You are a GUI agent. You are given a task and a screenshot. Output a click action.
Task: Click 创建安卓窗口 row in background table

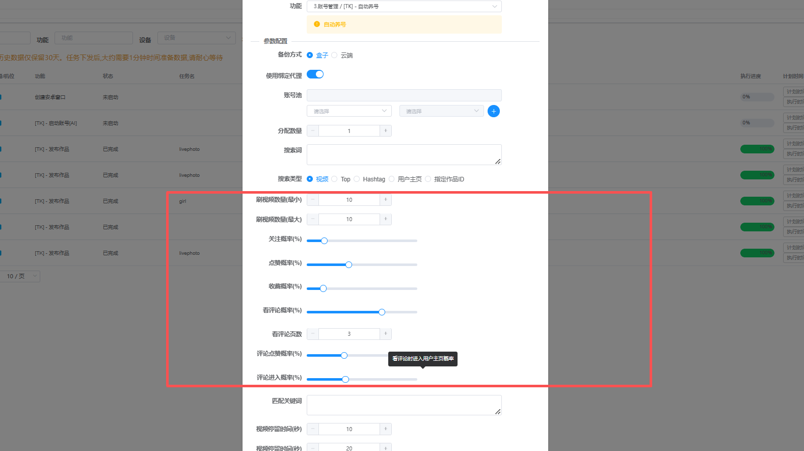click(x=50, y=97)
